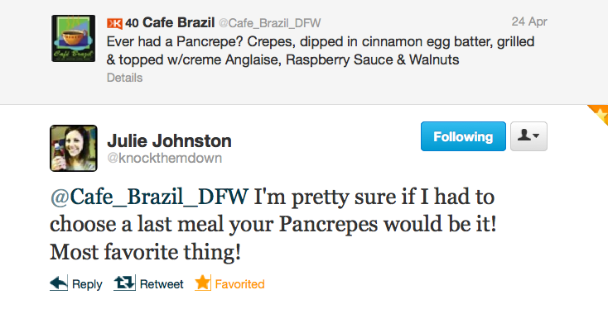Open the user actions dropdown menu
608x309 pixels.
pos(529,136)
